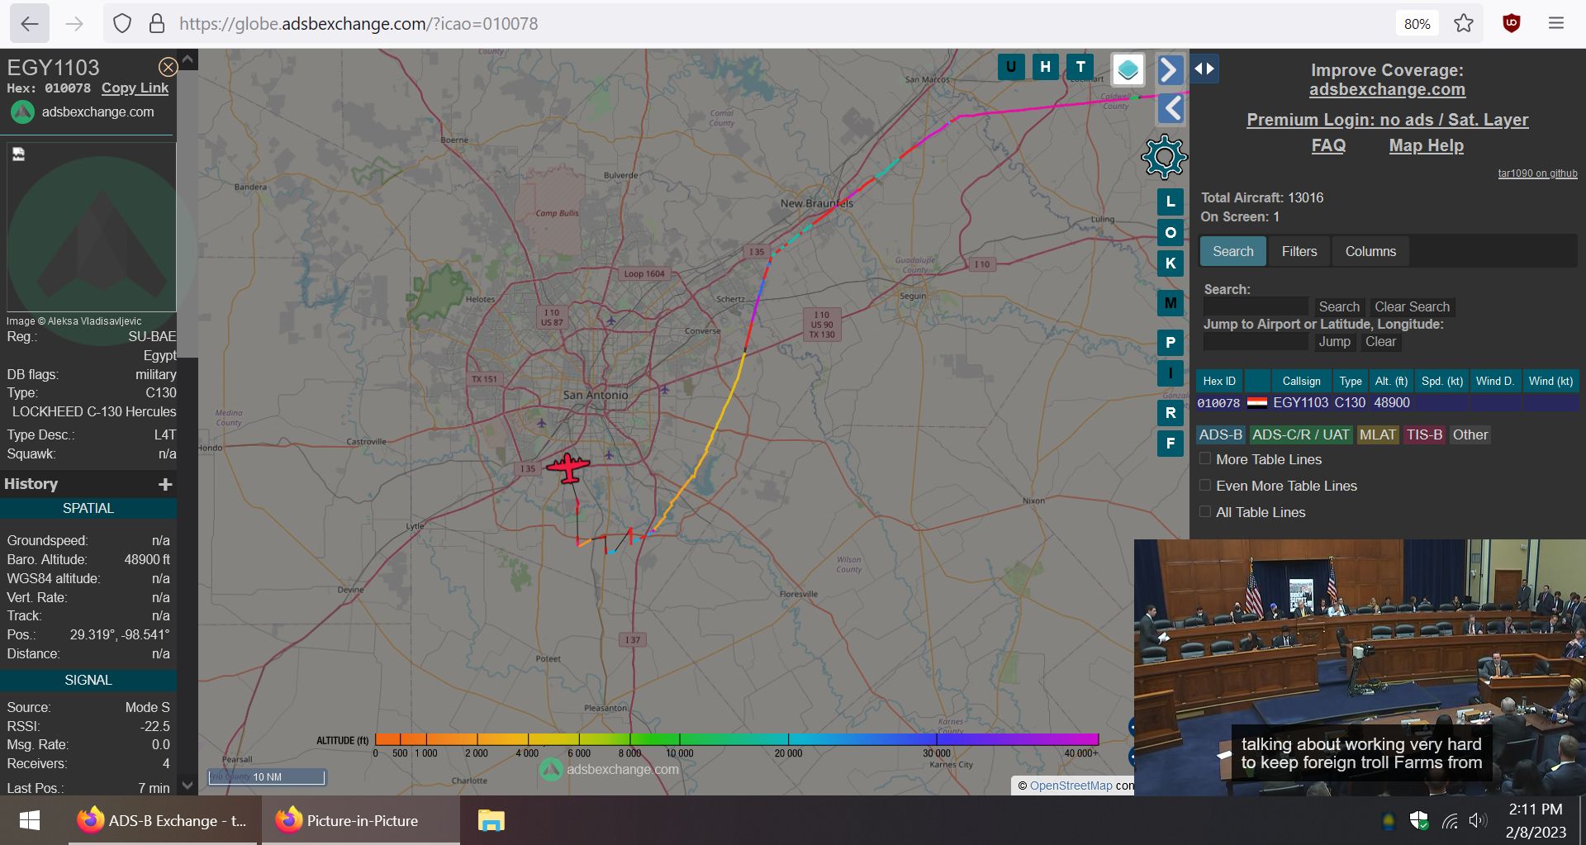This screenshot has height=845, width=1586.
Task: Click the browser forward arrow
Action: tap(74, 23)
